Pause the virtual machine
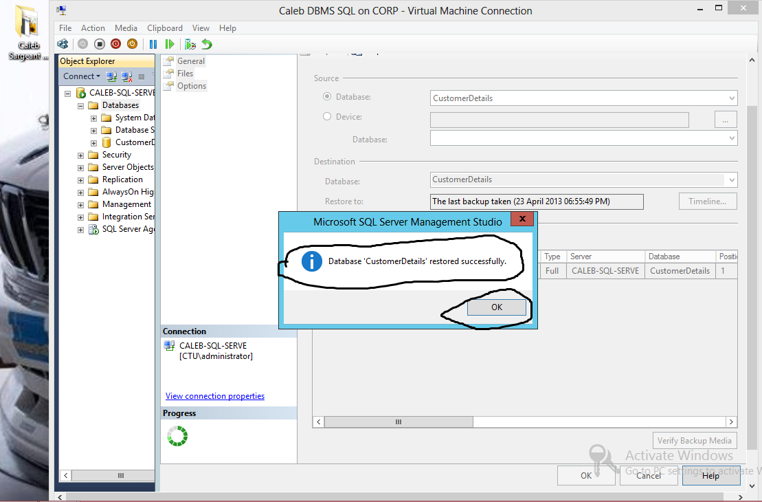 pyautogui.click(x=153, y=44)
